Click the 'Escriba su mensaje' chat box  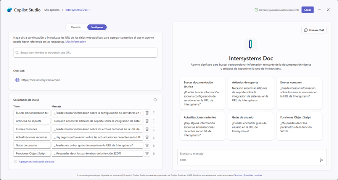(x=248, y=154)
